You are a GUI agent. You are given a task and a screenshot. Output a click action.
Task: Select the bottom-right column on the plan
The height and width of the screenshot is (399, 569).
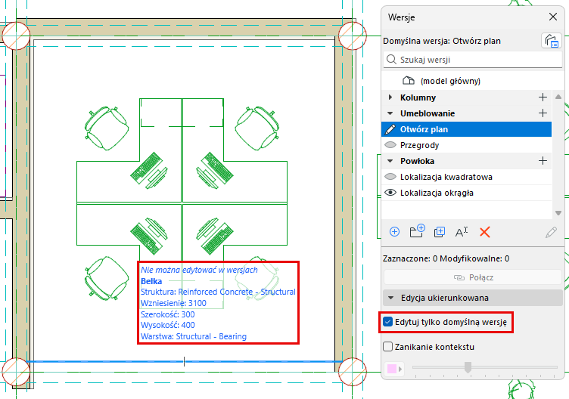353,372
